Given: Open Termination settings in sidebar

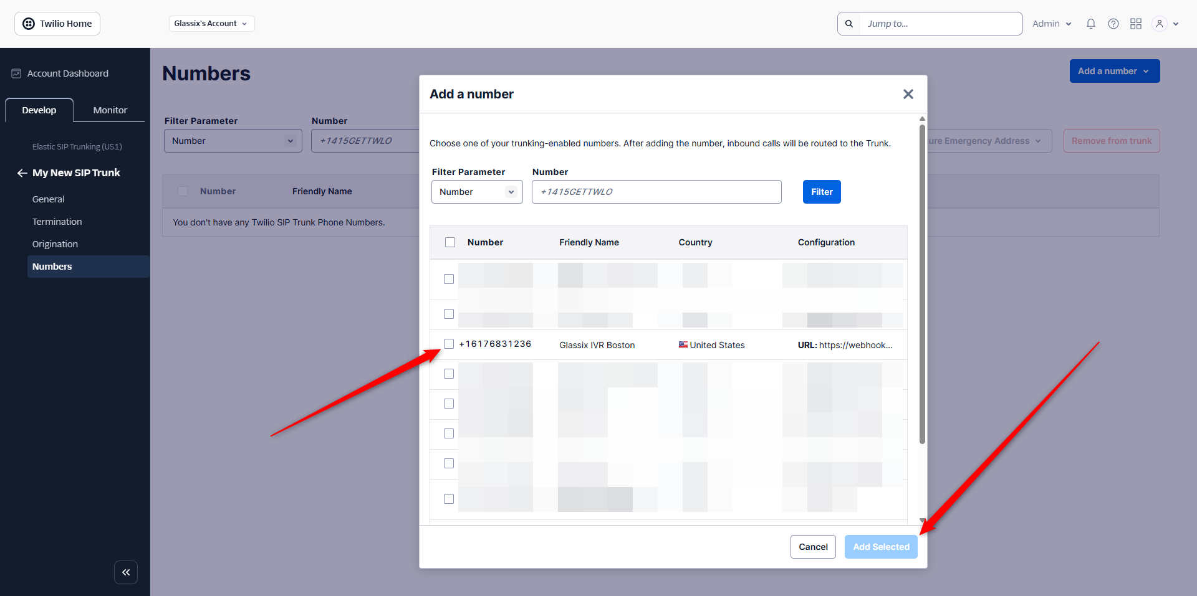Looking at the screenshot, I should [x=57, y=222].
